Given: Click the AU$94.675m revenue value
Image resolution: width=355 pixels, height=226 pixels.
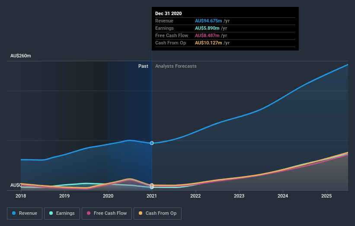Looking at the screenshot, I should coord(208,21).
